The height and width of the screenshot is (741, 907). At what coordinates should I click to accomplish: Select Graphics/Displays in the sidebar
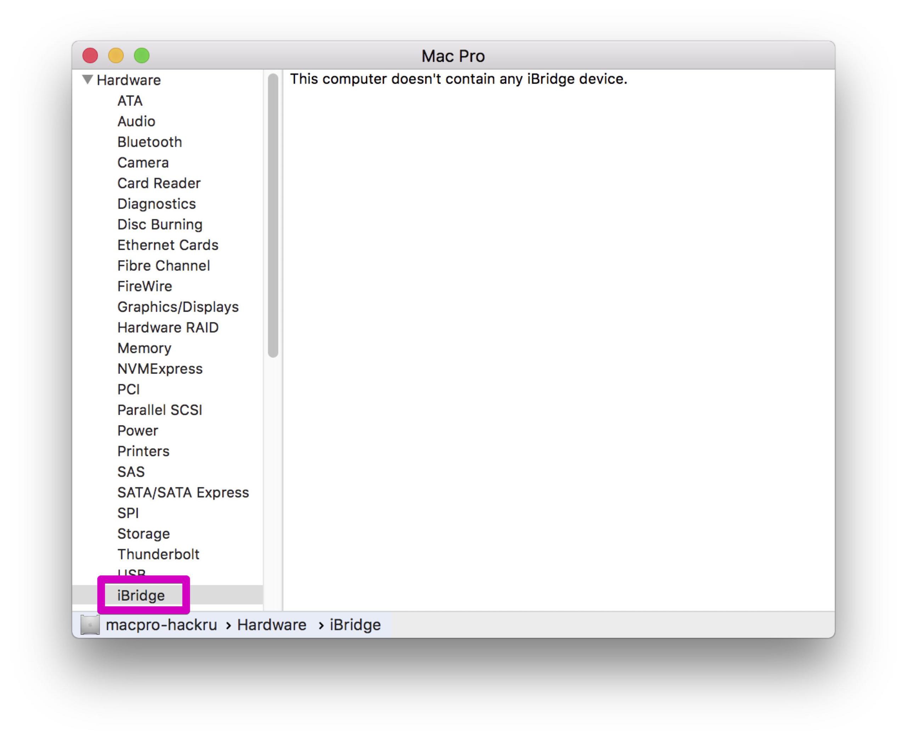pos(178,307)
